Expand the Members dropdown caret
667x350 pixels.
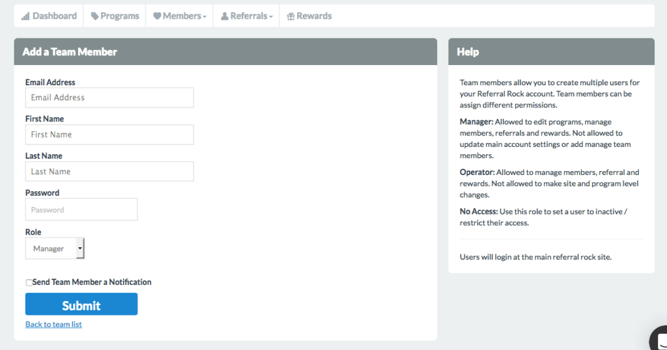click(205, 17)
